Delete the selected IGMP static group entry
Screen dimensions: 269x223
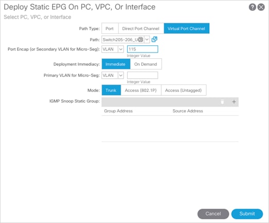point(222,102)
